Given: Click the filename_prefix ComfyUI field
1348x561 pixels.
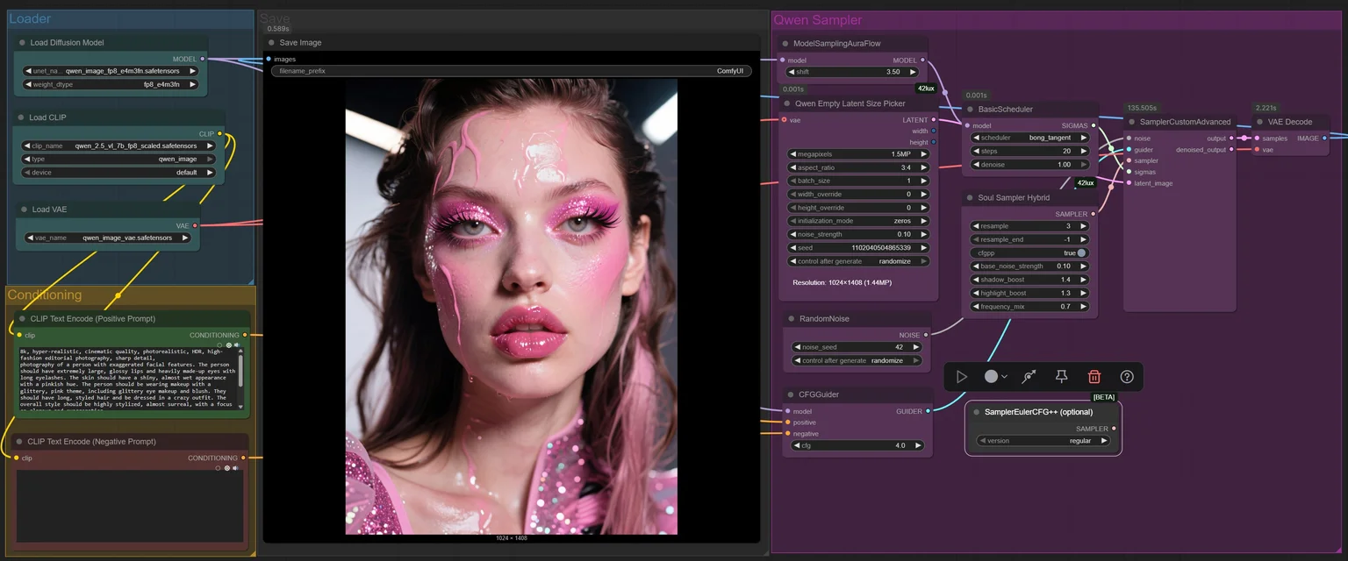Looking at the screenshot, I should coord(511,71).
